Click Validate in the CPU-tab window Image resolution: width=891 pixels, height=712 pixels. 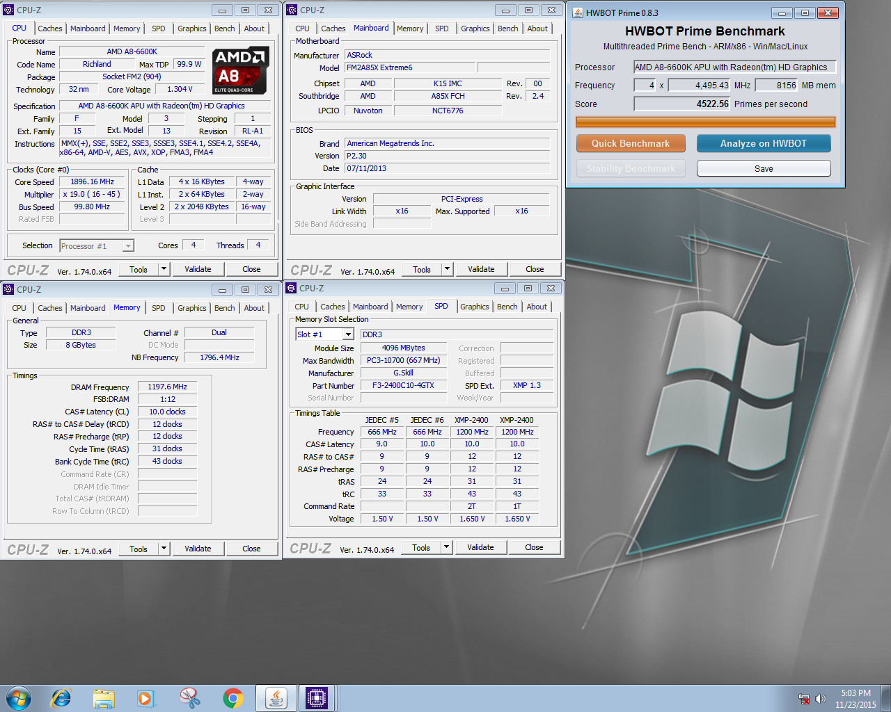click(198, 269)
